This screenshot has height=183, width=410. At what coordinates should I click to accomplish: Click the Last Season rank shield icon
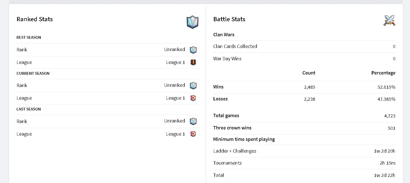[x=193, y=121]
